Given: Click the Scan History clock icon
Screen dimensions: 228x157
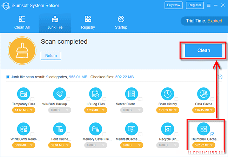Looking at the screenshot, I should [x=168, y=94].
